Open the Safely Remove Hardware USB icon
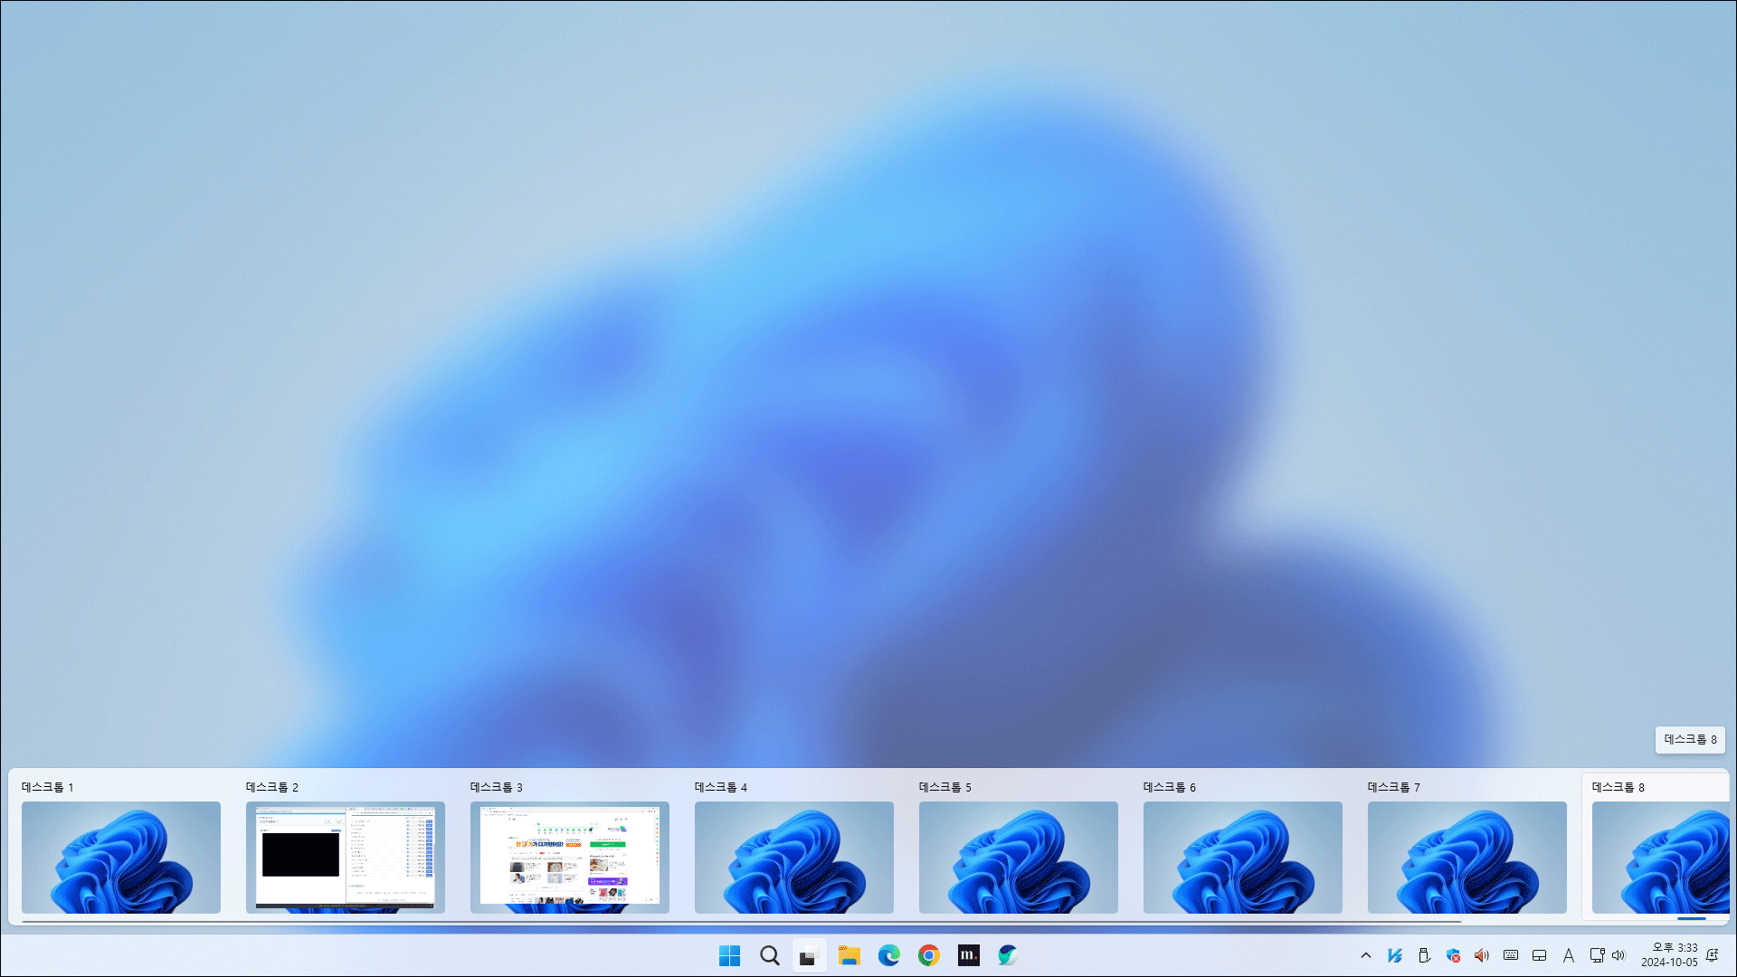 tap(1424, 955)
